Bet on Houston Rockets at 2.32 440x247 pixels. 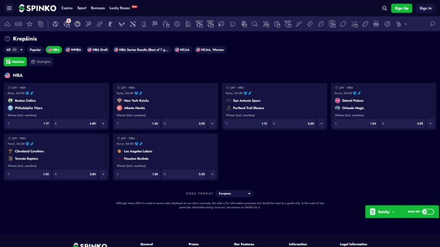tap(185, 174)
